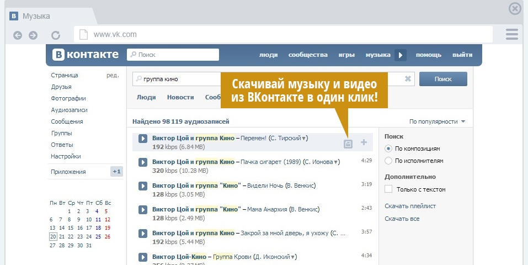Open the browser hamburger menu
The height and width of the screenshot is (265, 528).
[x=512, y=34]
